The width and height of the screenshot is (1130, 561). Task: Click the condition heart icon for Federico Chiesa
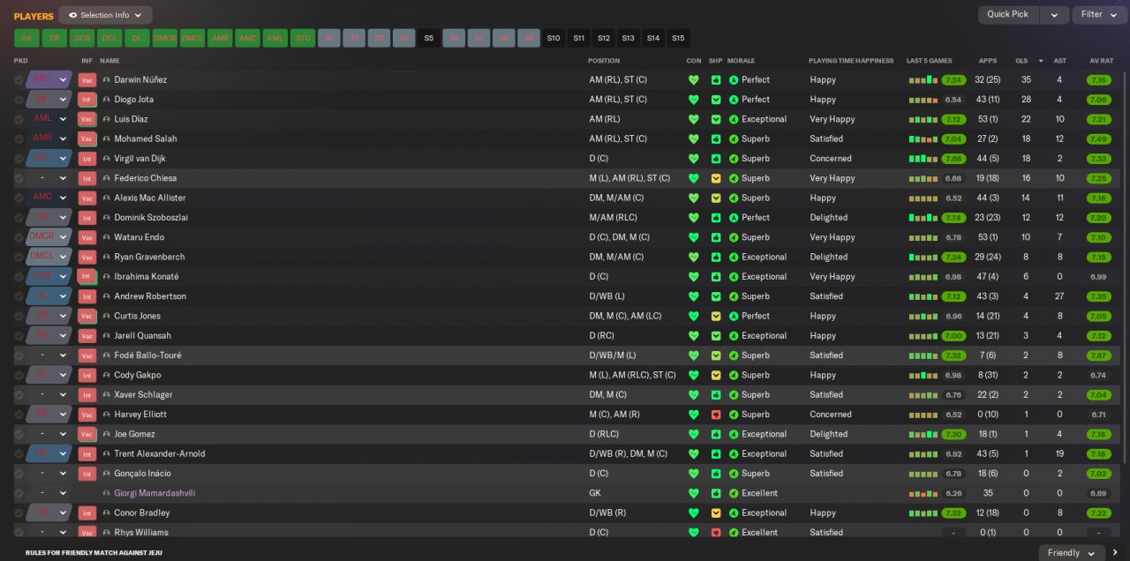click(694, 178)
